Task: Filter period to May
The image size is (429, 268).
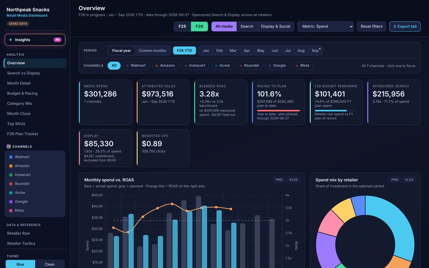Action: (261, 51)
